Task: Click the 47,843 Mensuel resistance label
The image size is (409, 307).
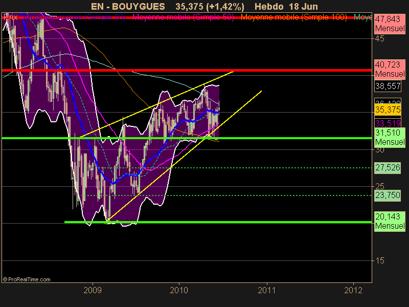Action: (390, 24)
